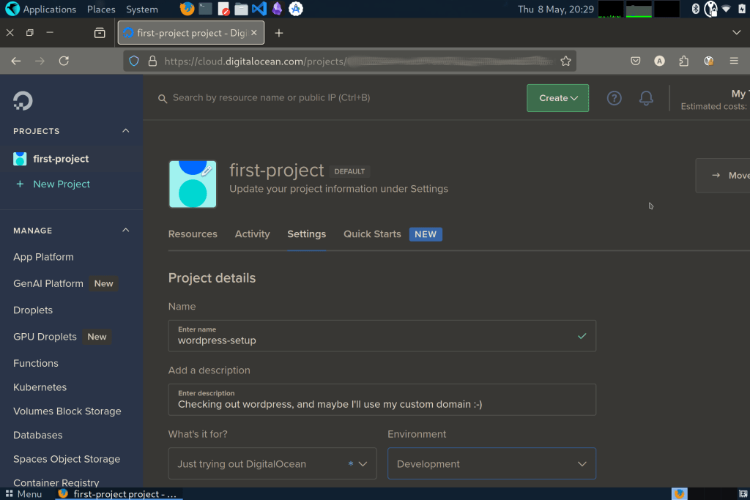Image resolution: width=750 pixels, height=500 pixels.
Task: Click the Wi-Fi network tray icon
Action: (726, 9)
